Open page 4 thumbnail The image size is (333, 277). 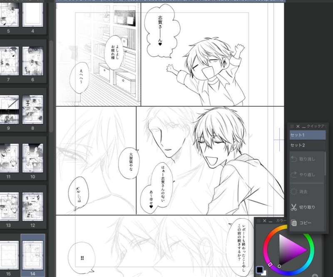[x=33, y=15]
